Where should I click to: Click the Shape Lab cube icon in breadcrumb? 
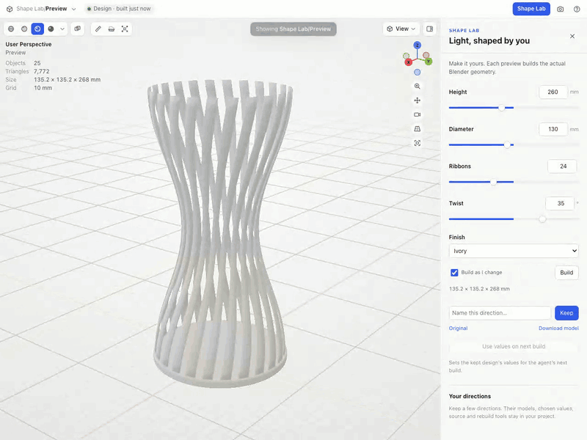pos(10,9)
